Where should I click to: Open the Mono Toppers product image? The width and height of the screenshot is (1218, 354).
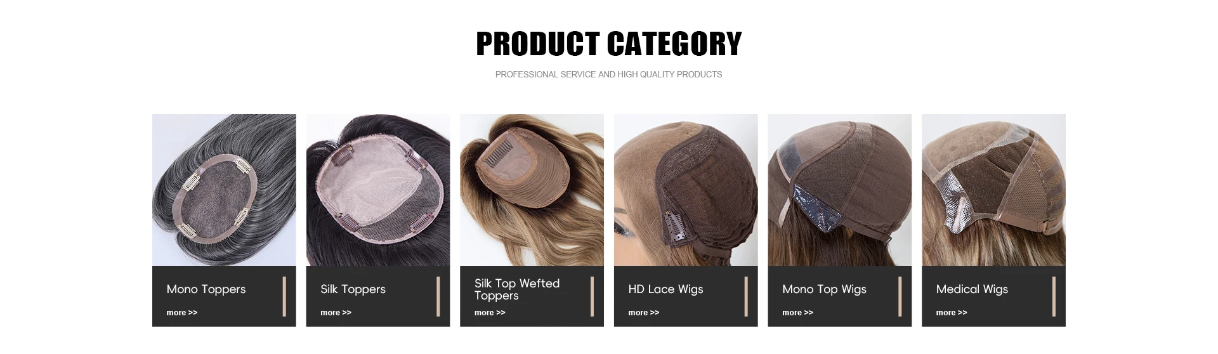coord(224,190)
